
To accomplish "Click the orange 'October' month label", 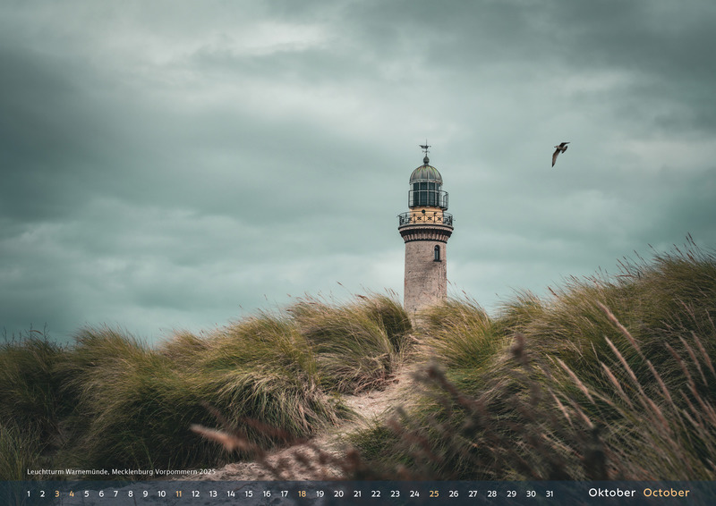I will tap(666, 493).
